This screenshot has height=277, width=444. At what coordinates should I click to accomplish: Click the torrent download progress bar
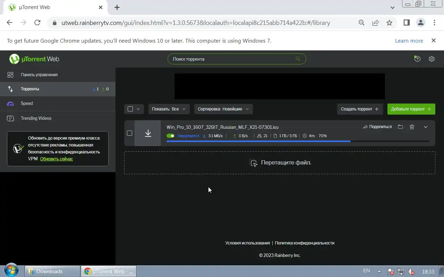[x=298, y=141]
